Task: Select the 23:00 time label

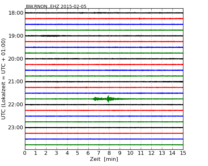Action: point(16,127)
